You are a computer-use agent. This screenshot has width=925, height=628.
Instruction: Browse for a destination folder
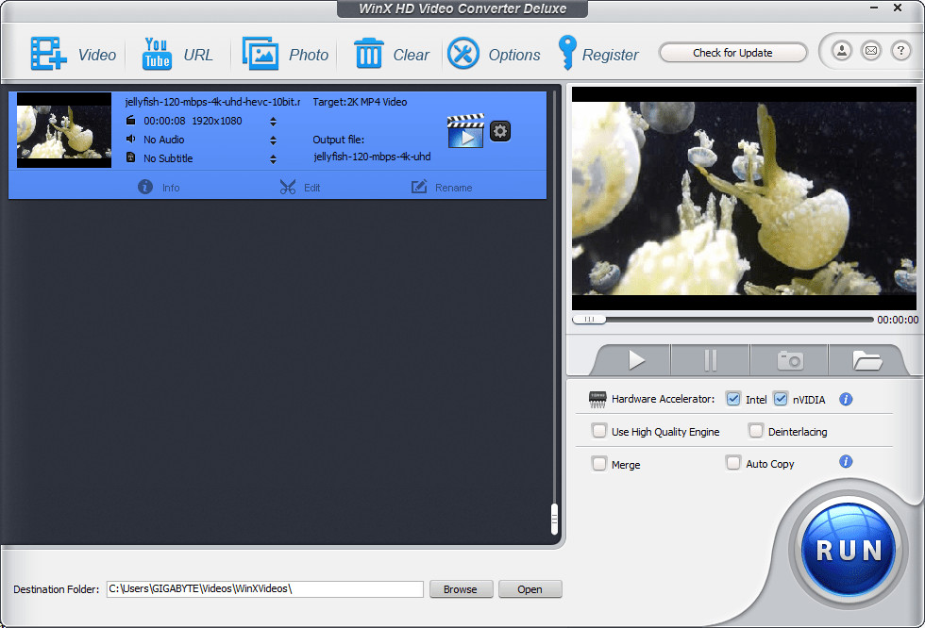[x=461, y=588]
